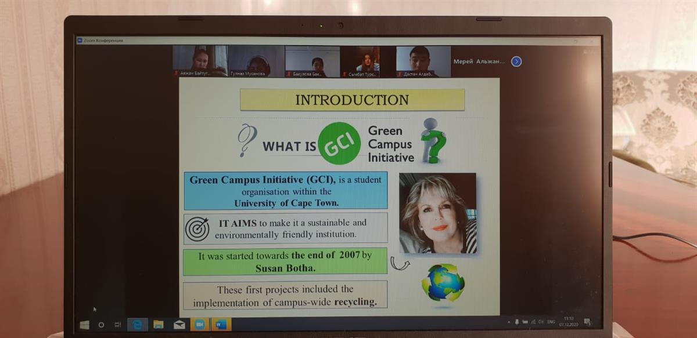Click the shared slide's INTRODUCTION title

(x=352, y=100)
